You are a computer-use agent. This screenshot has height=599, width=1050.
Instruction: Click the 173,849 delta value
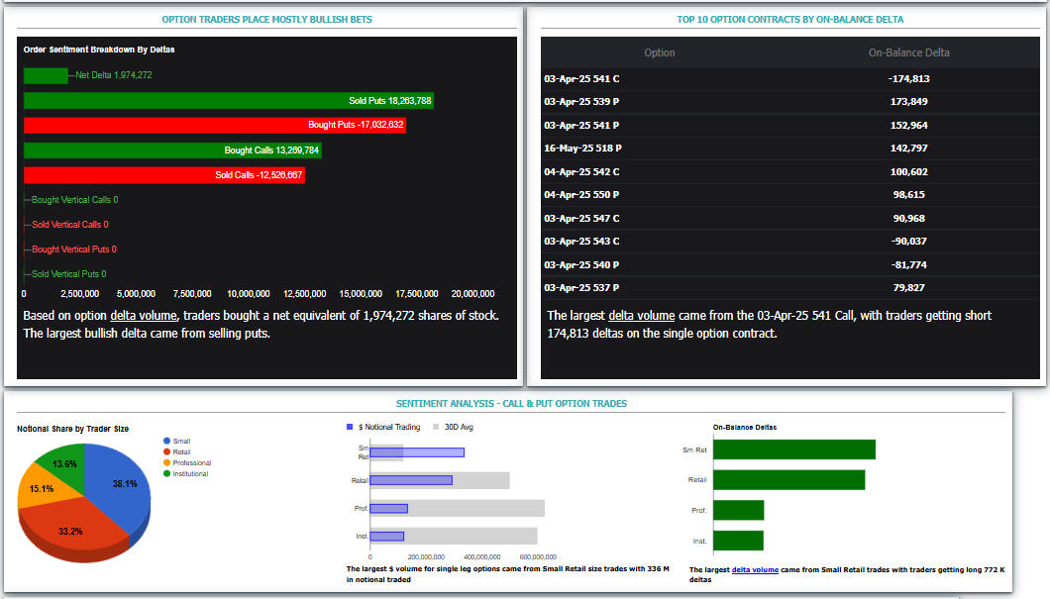[x=908, y=102]
